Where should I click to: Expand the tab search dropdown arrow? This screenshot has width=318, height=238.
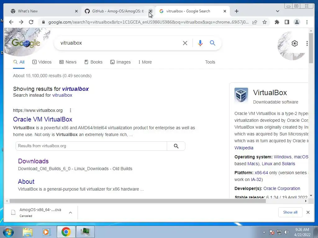pos(278,11)
